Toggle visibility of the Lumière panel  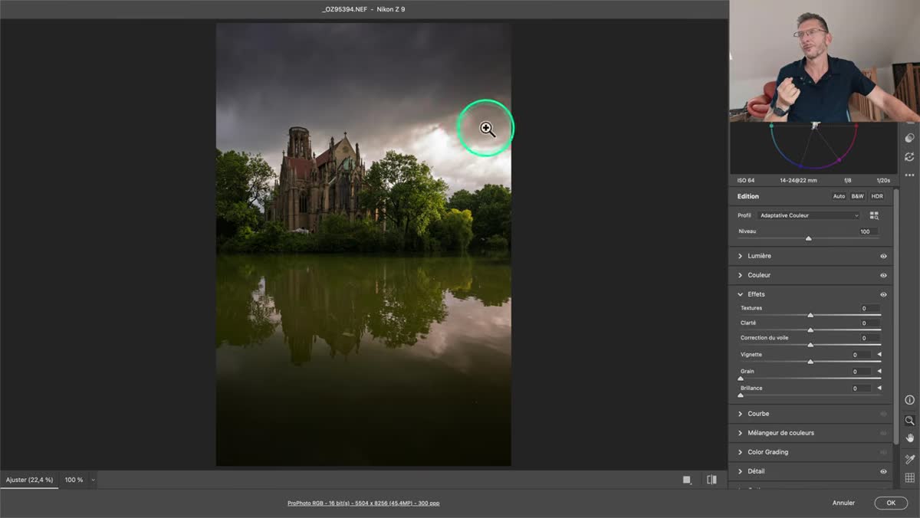point(883,256)
